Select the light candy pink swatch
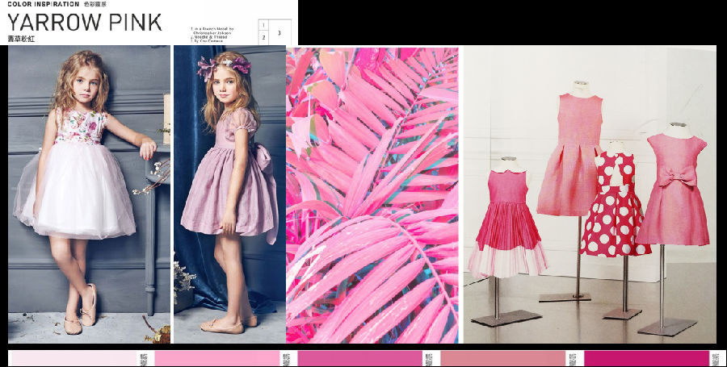Image resolution: width=727 pixels, height=367 pixels. tap(216, 358)
